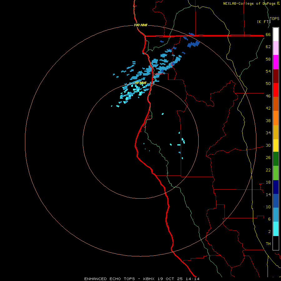The height and width of the screenshot is (281, 281).
Task: Click the legend value '42'
Action: pyautogui.click(x=268, y=108)
